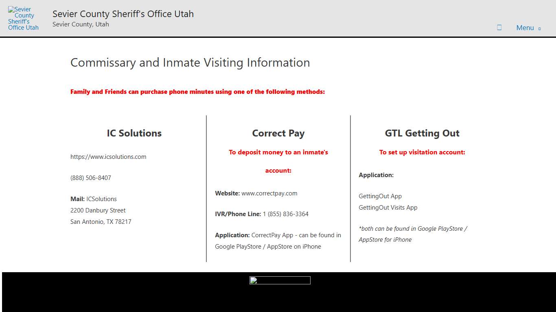556x312 pixels.
Task: Expand the Menu navigation
Action: coord(525,28)
